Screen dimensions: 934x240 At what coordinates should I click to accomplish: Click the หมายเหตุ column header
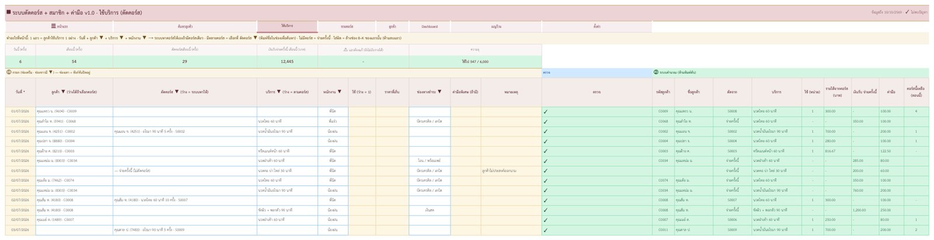pyautogui.click(x=511, y=92)
